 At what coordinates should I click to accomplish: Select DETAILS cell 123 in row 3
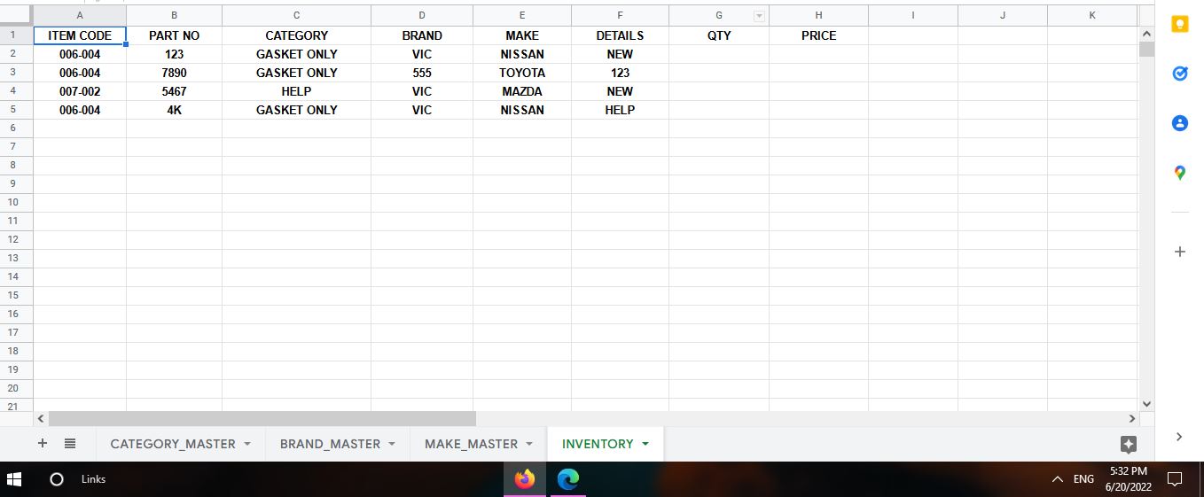click(620, 73)
